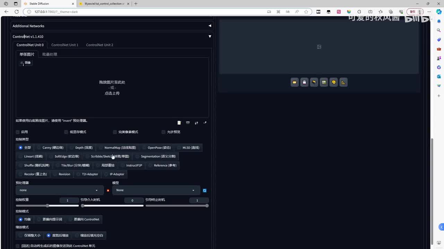444x249 pixels.
Task: Open the output folder icon
Action: tap(294, 82)
